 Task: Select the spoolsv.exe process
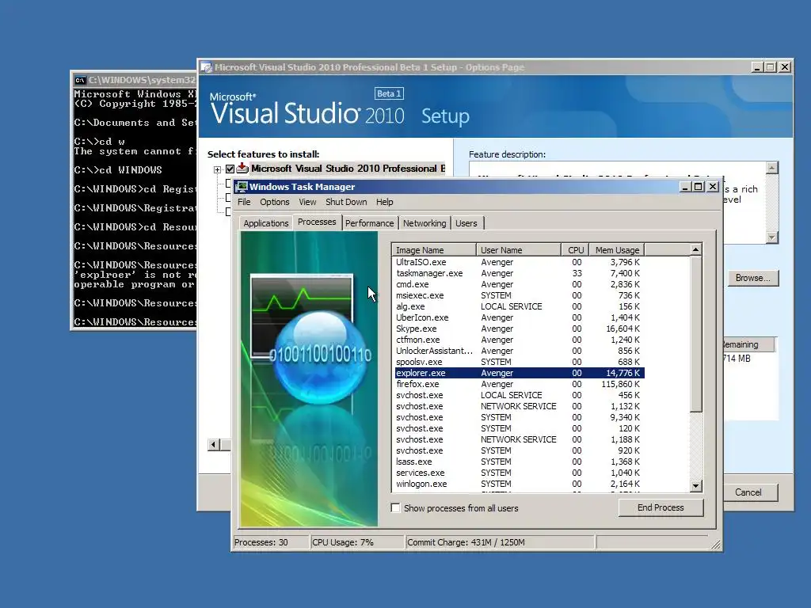click(x=519, y=362)
